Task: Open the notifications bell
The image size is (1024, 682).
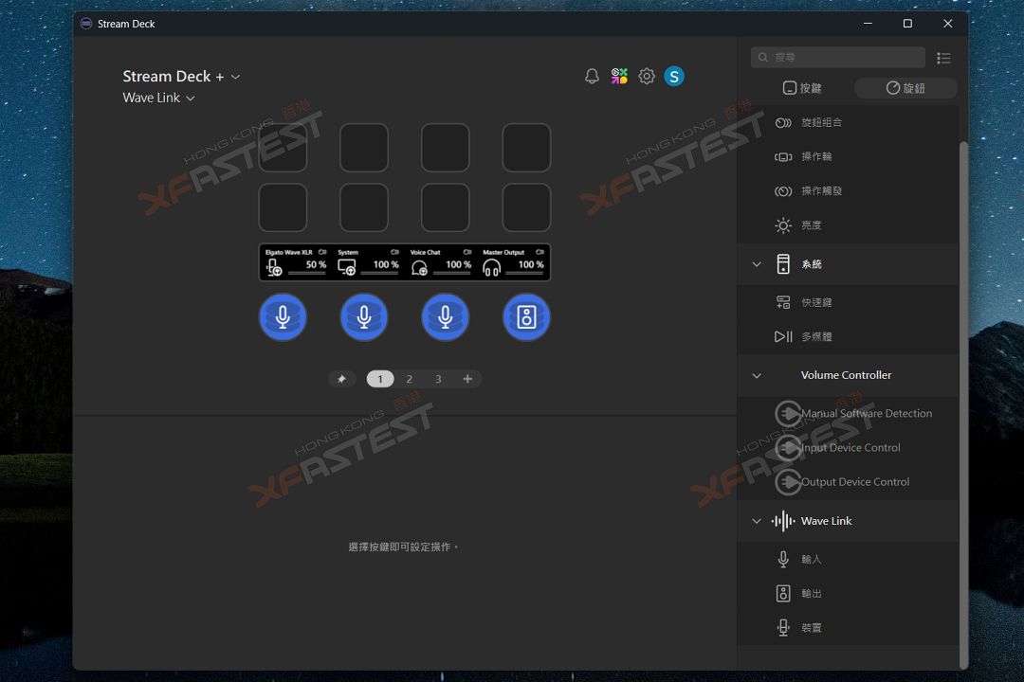Action: [x=592, y=77]
